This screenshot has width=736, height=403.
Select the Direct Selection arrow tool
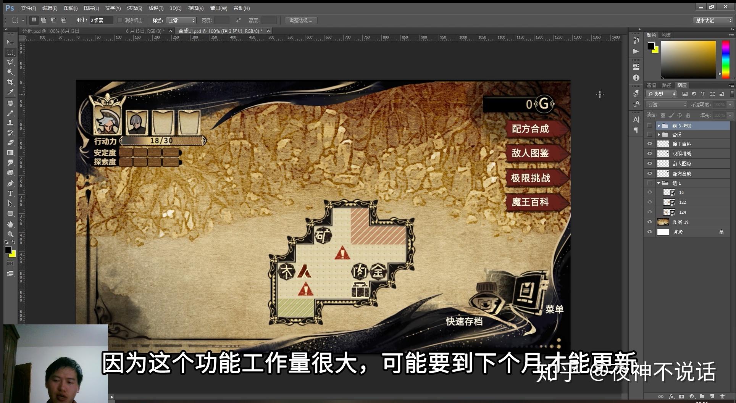tap(10, 203)
